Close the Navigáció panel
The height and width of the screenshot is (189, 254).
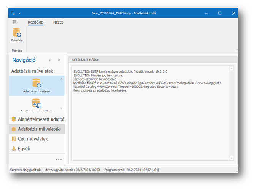pyautogui.click(x=59, y=60)
